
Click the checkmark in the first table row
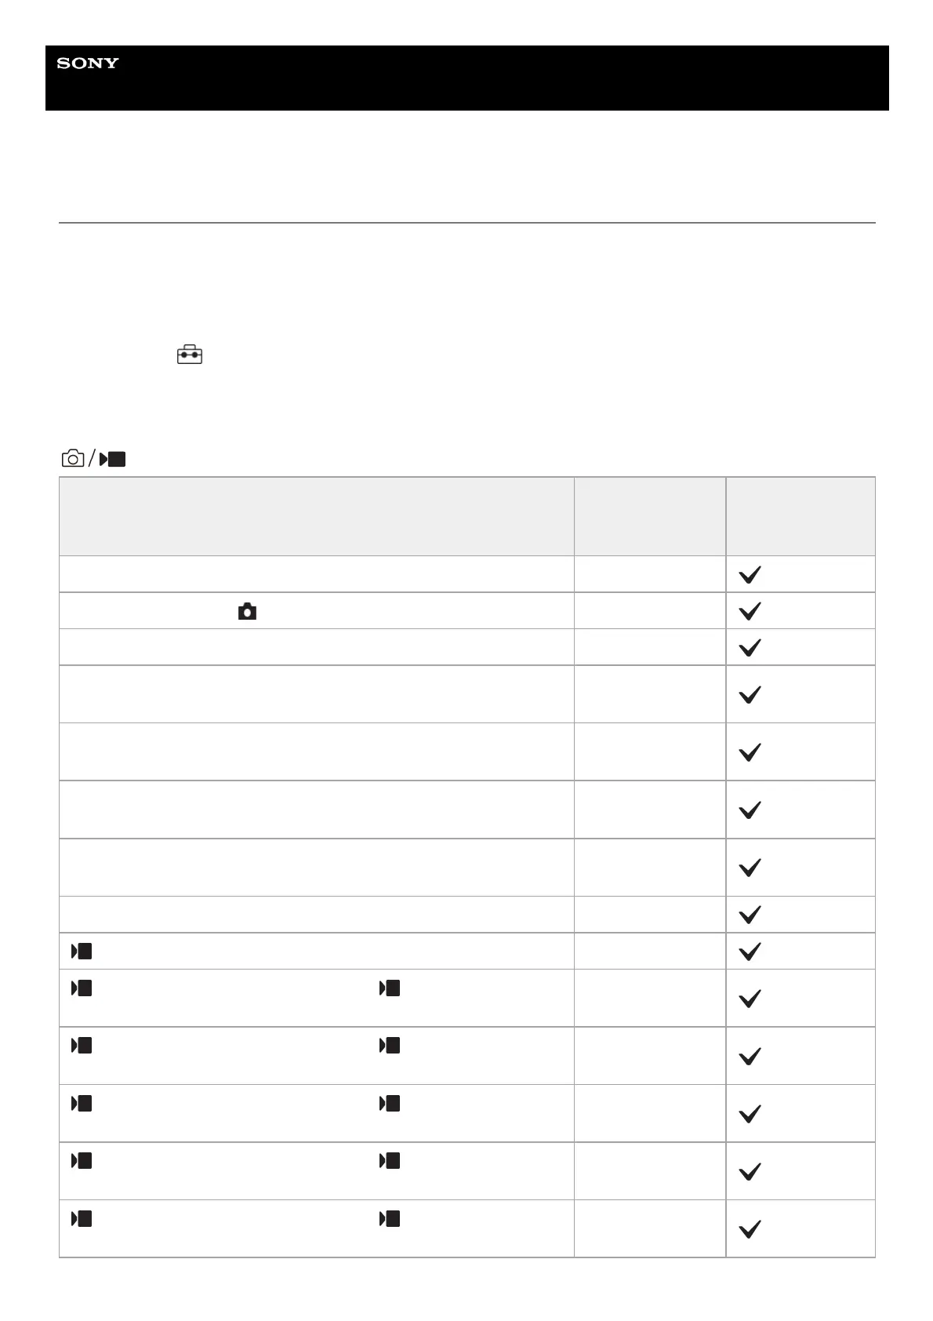pos(750,575)
